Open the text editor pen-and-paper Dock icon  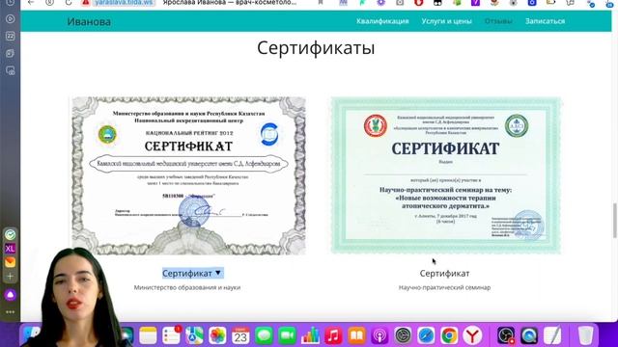552,336
